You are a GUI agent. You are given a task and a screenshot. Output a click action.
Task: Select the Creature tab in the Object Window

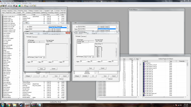[x=29, y=12]
